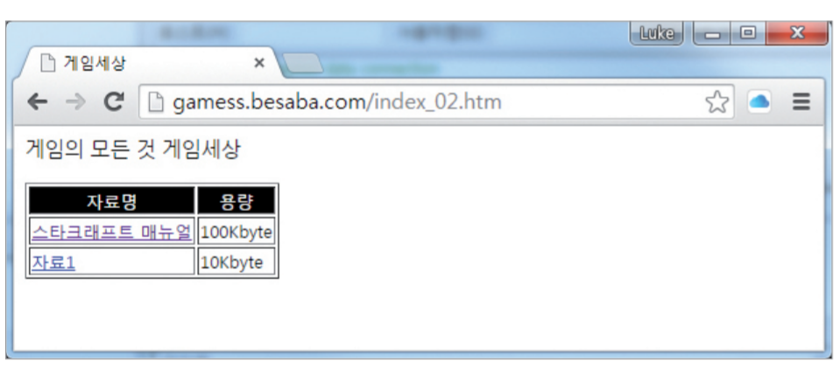Click the 100Kbyte table cell
Image resolution: width=840 pixels, height=376 pixels.
[x=236, y=233]
